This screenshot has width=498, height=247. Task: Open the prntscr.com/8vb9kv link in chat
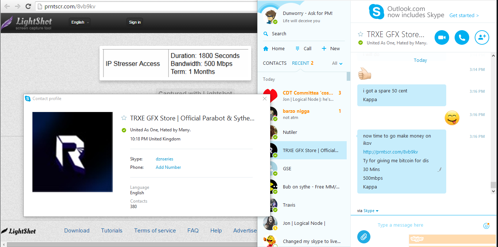390,152
